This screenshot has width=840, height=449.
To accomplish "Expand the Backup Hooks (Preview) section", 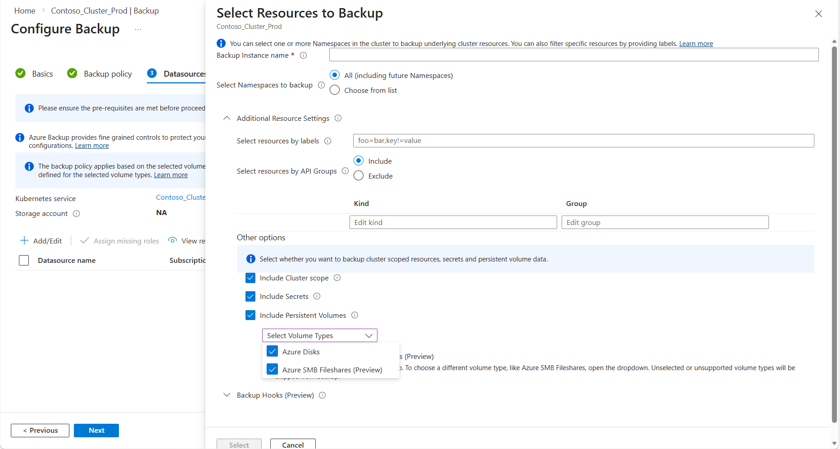I will tap(227, 395).
